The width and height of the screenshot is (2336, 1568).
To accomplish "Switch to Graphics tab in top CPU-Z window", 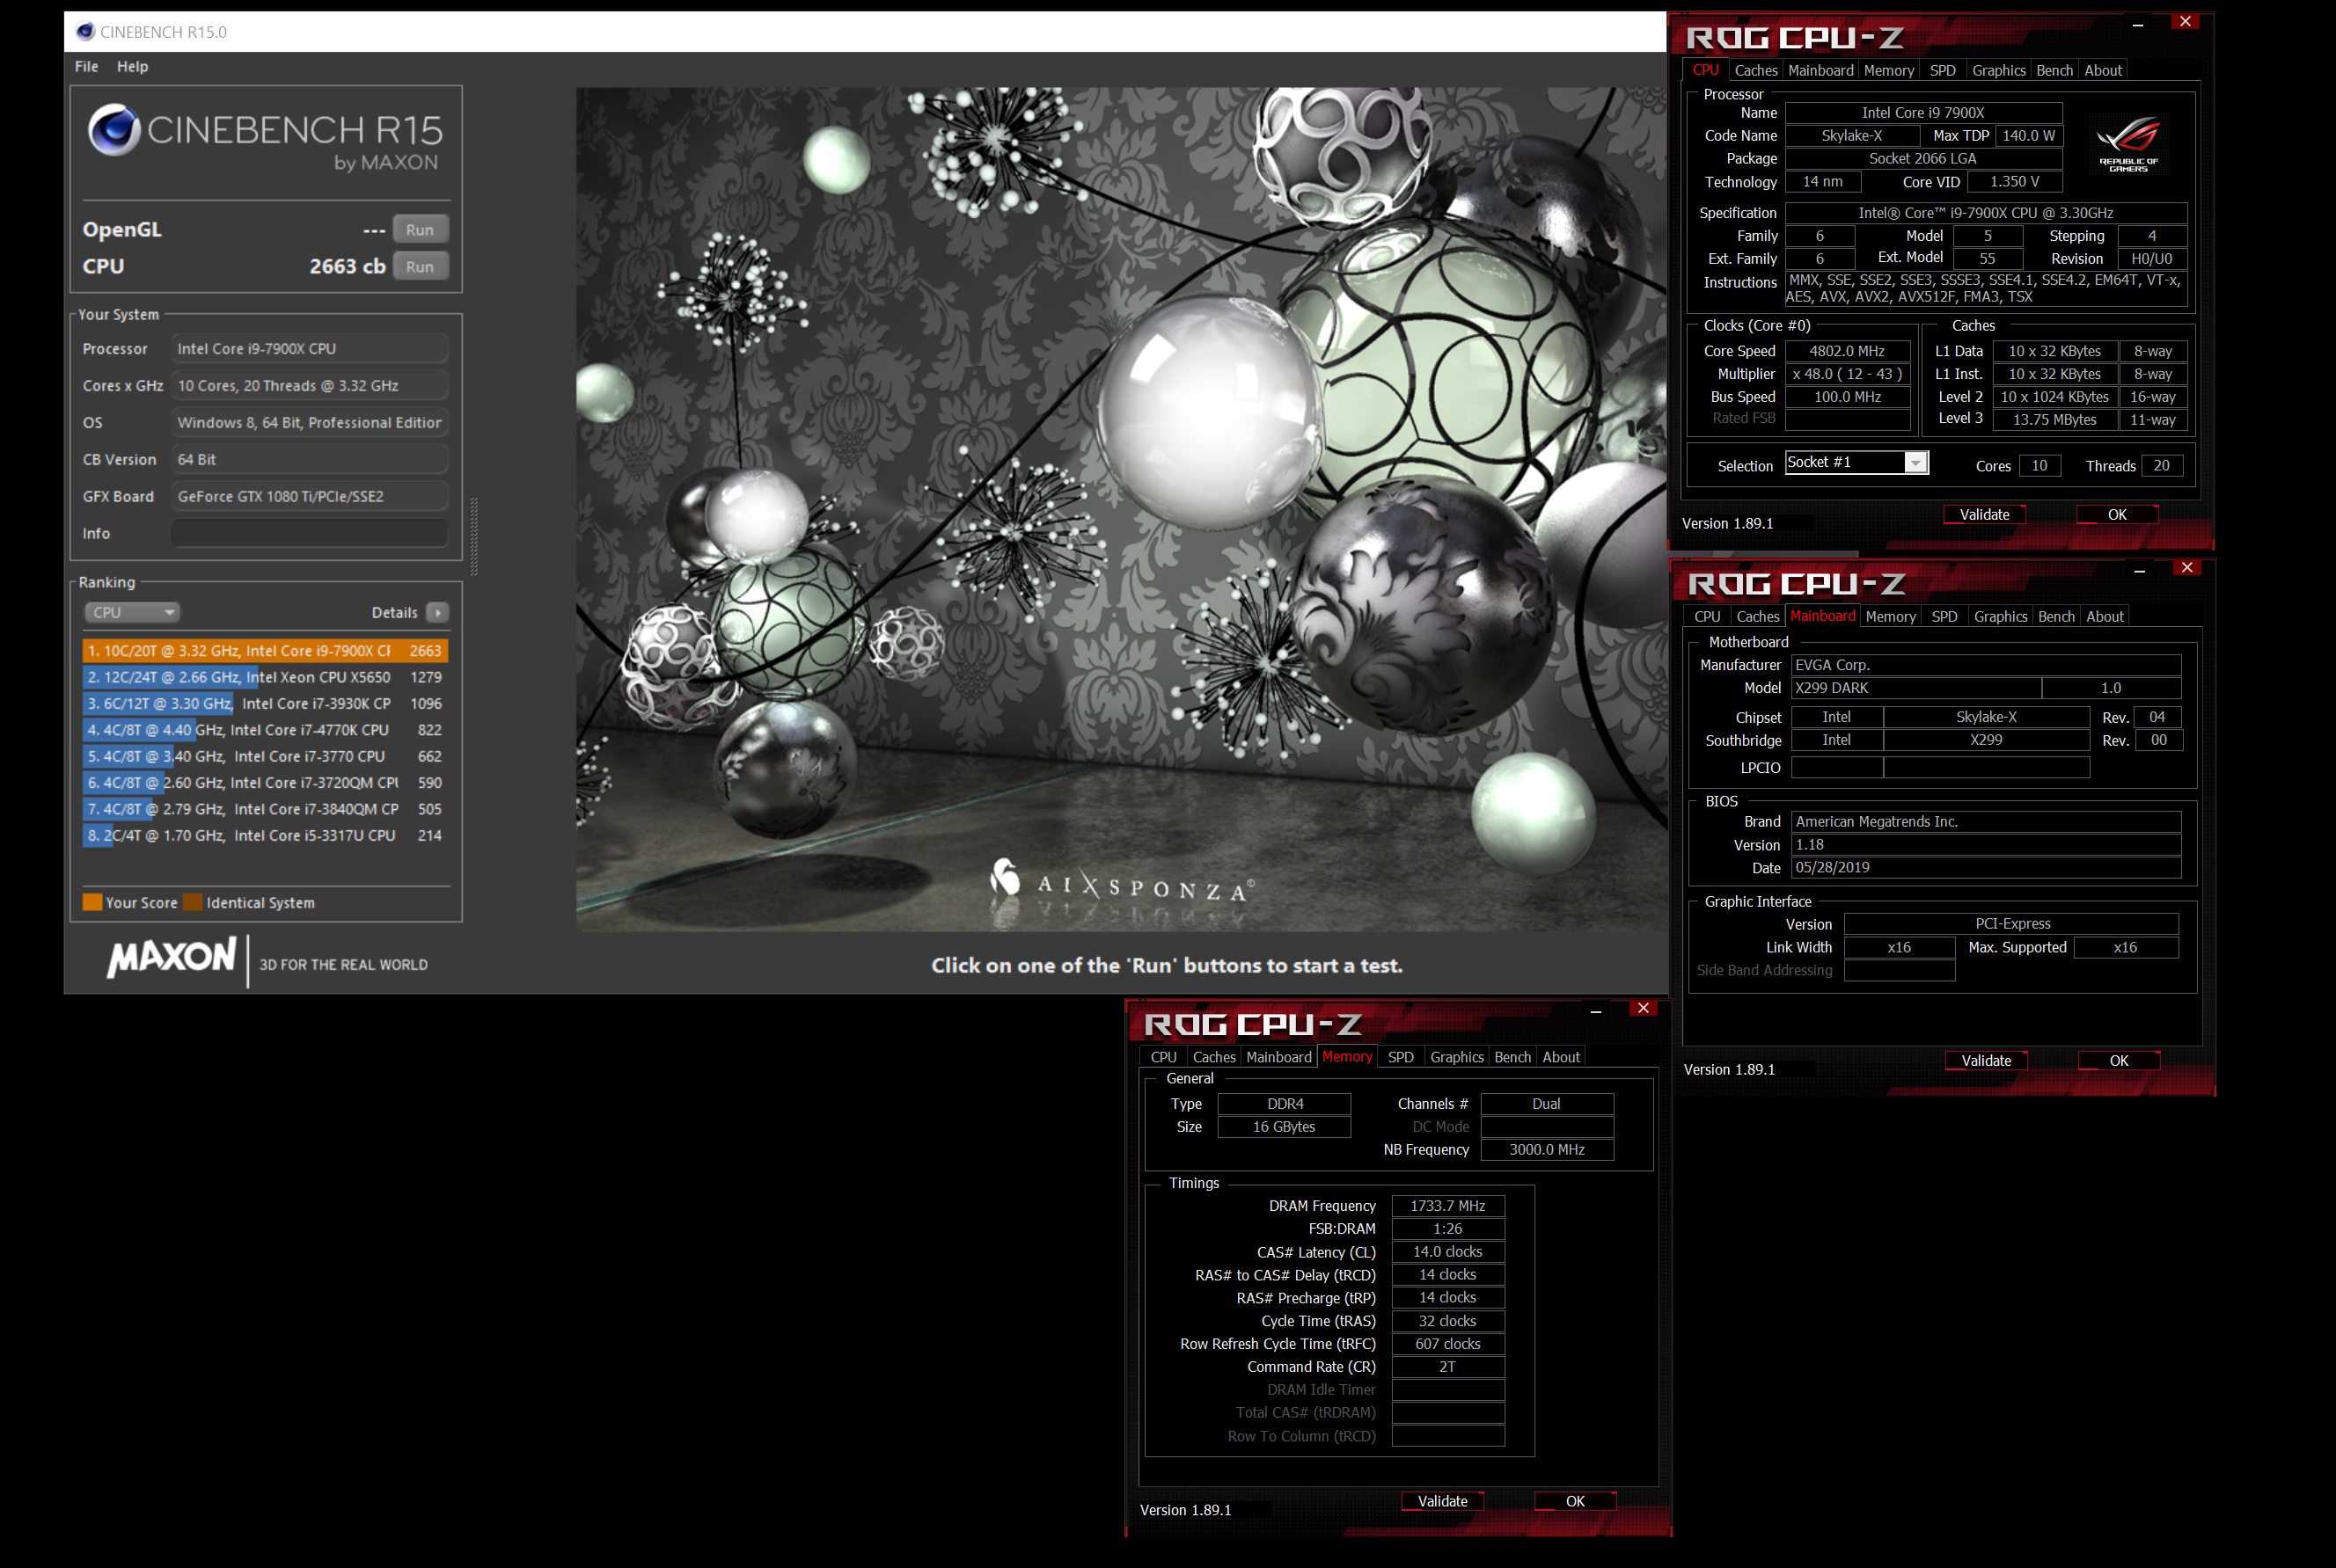I will click(x=1999, y=70).
